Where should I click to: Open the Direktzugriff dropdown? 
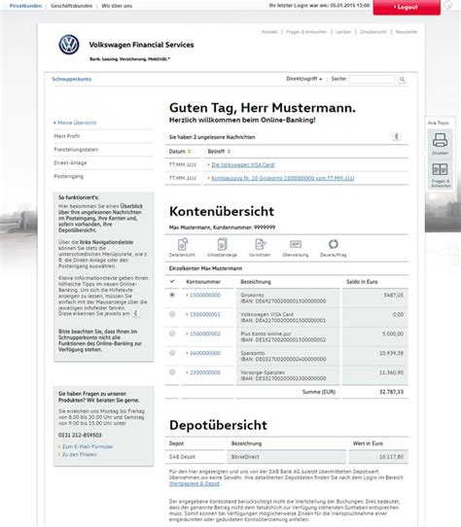[304, 79]
